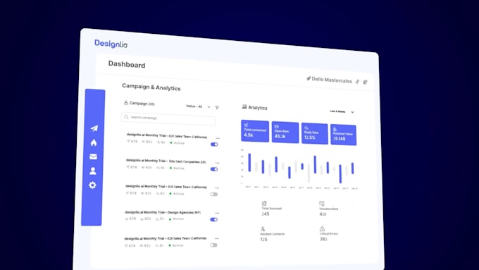479x270 pixels.
Task: Click the send icon in Total contacted card
Action: [x=246, y=125]
